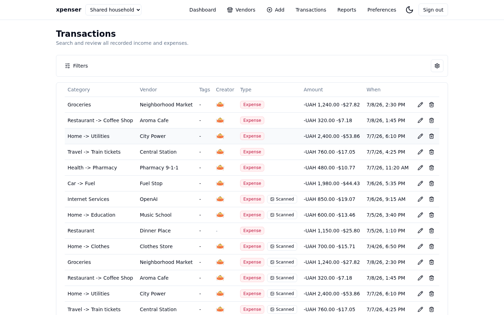The width and height of the screenshot is (504, 315).
Task: Click the Type column header
Action: click(246, 90)
